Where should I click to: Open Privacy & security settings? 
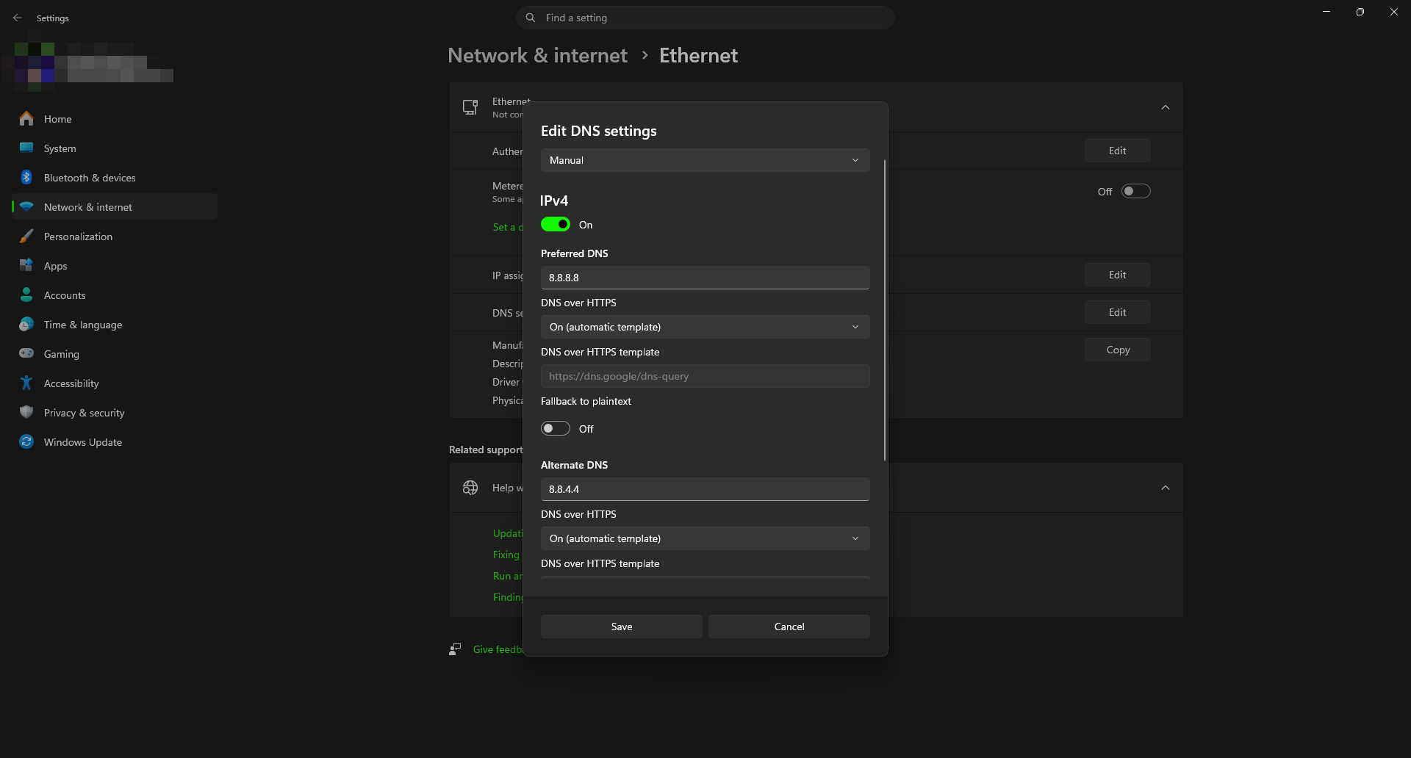point(115,412)
